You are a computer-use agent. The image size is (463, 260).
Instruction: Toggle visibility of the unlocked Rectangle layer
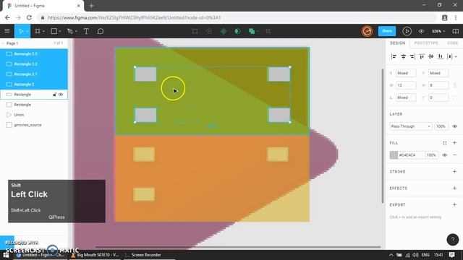tap(61, 95)
